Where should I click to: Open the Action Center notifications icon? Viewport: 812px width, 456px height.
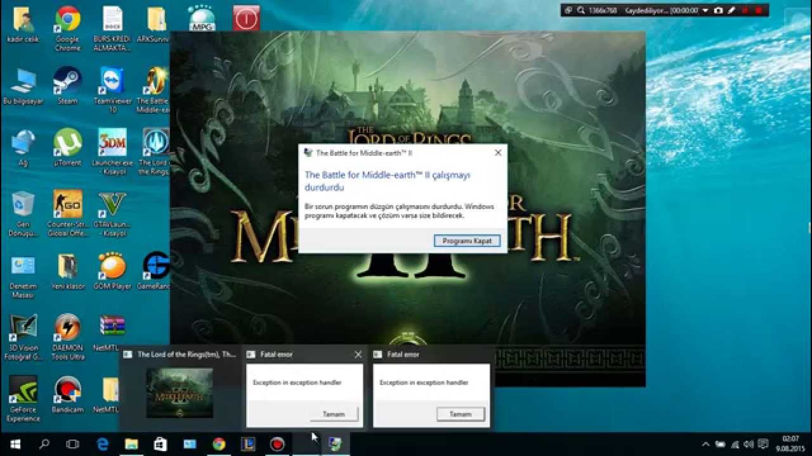pos(763,444)
